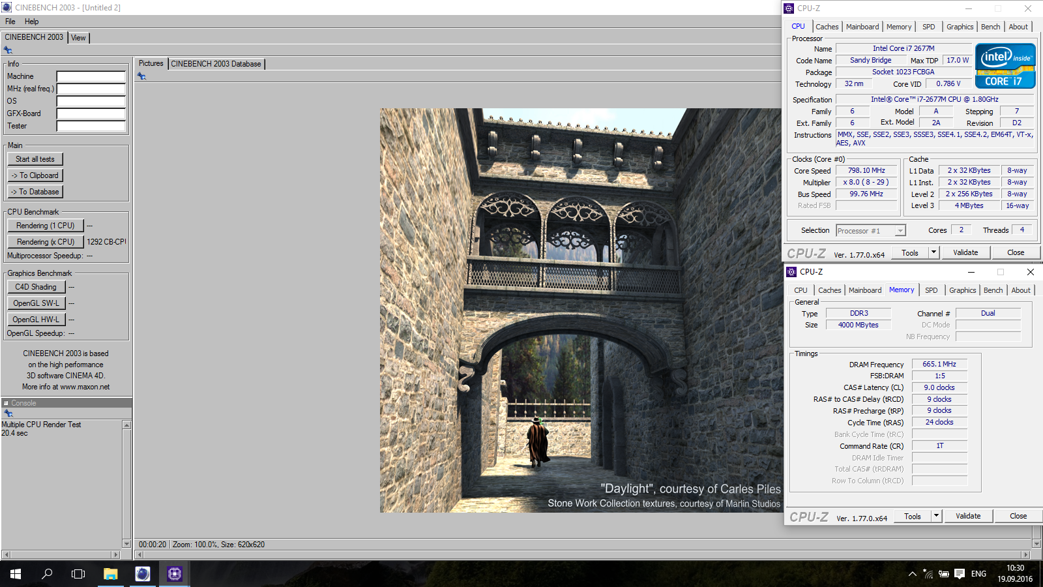Screen dimensions: 1043x587
Task: Run the OpenGL HW-L benchmark
Action: [37, 320]
